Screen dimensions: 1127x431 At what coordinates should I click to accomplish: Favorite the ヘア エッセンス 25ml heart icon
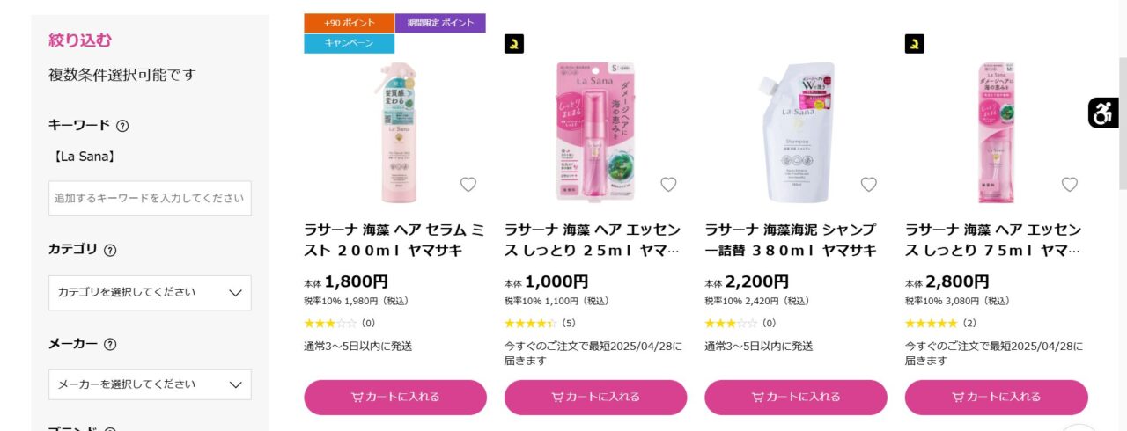(x=668, y=184)
